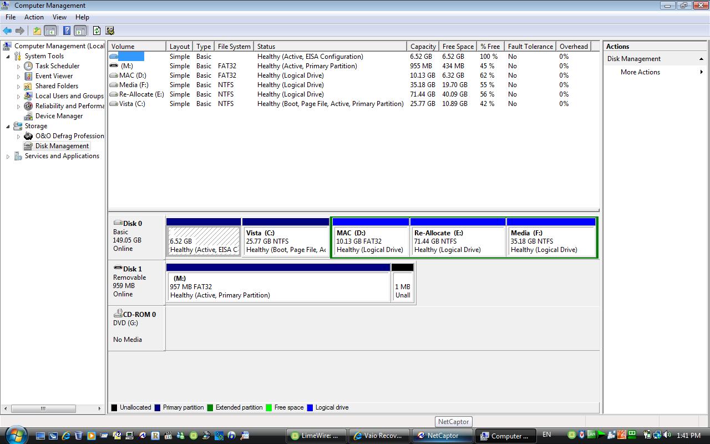Select the MAC (D:) volume row
Viewport: 710px width, 444px height.
pyautogui.click(x=353, y=75)
